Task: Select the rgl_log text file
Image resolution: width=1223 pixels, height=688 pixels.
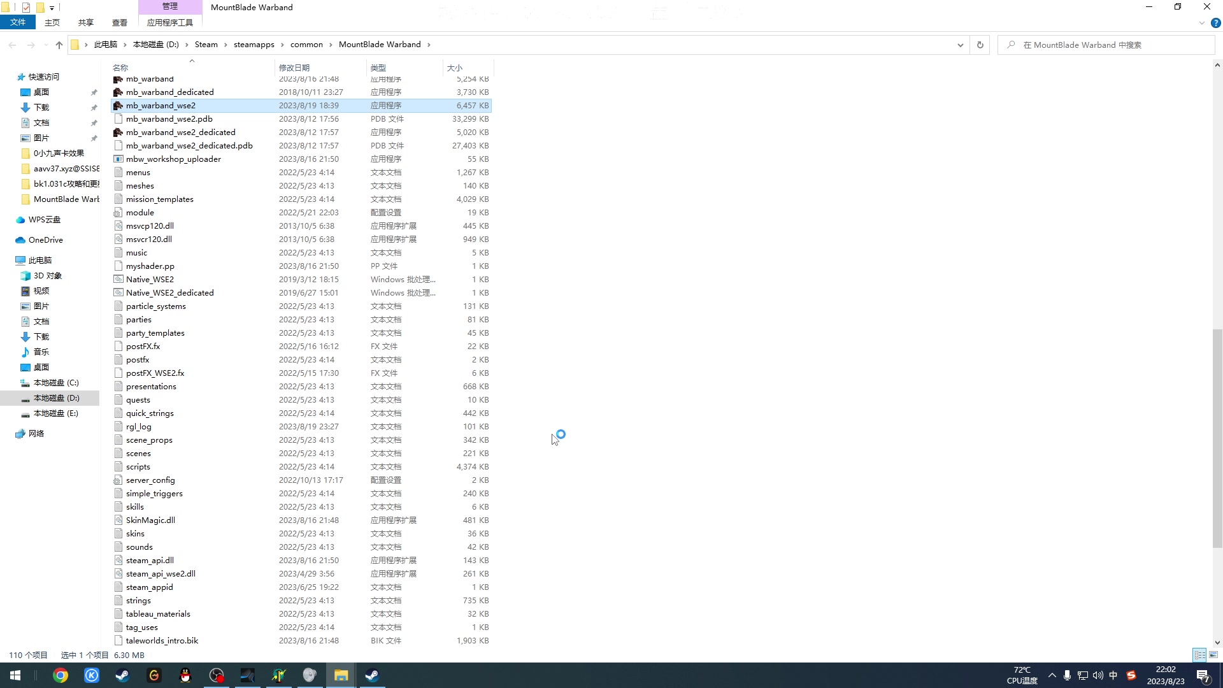Action: point(138,427)
